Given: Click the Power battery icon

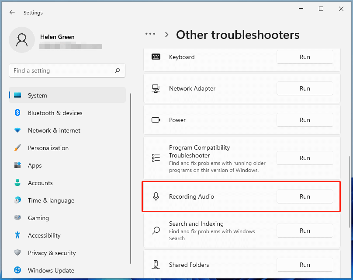Looking at the screenshot, I should tap(156, 120).
